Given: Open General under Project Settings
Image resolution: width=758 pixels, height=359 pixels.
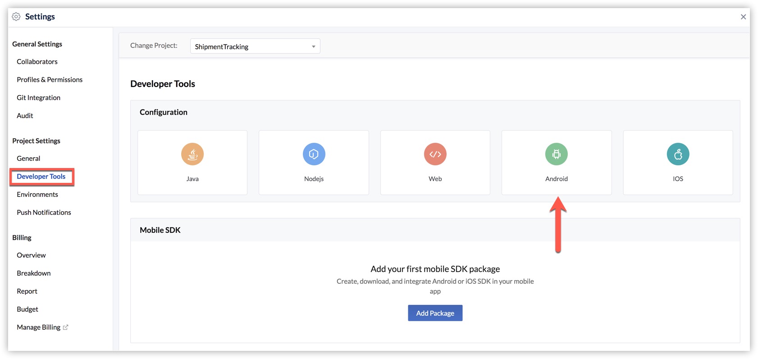Looking at the screenshot, I should pos(28,159).
